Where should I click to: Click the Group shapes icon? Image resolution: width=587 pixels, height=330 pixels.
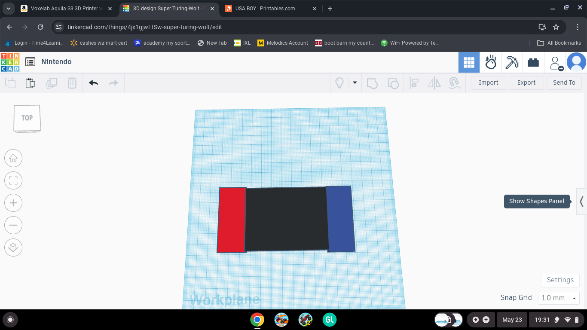(372, 83)
